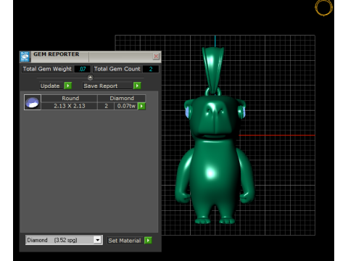Click the GEM REPORTER title bar text
The width and height of the screenshot is (348, 261).
click(57, 54)
